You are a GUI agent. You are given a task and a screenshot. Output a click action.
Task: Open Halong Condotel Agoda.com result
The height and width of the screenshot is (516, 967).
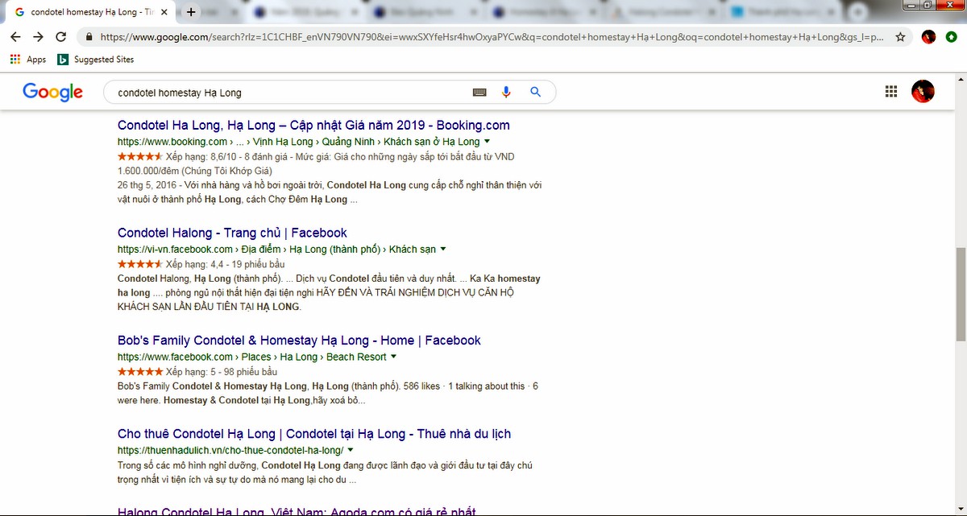click(x=297, y=511)
